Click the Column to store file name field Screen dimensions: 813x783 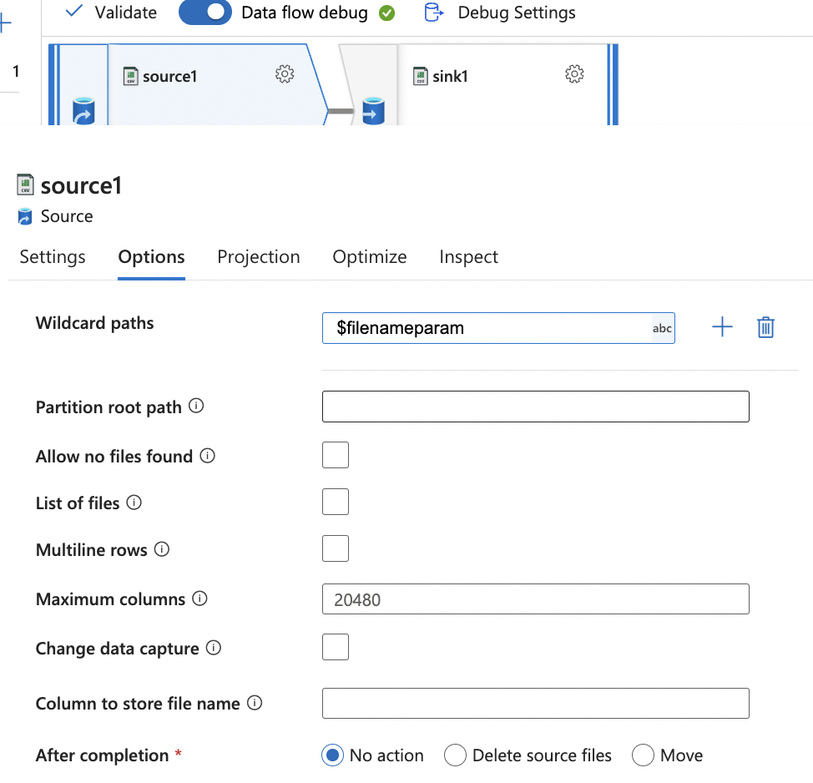click(535, 704)
